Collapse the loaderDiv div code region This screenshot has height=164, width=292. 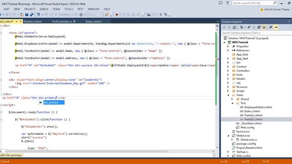click(x=1, y=80)
